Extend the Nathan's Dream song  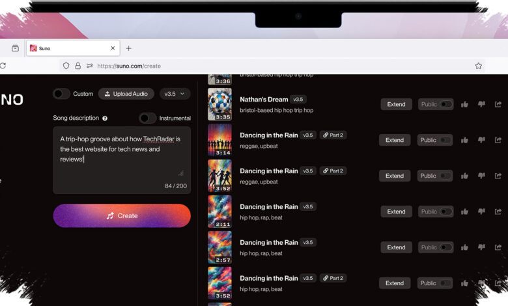tap(396, 104)
